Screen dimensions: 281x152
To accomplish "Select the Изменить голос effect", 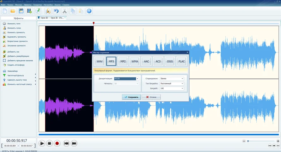I will (14, 28).
